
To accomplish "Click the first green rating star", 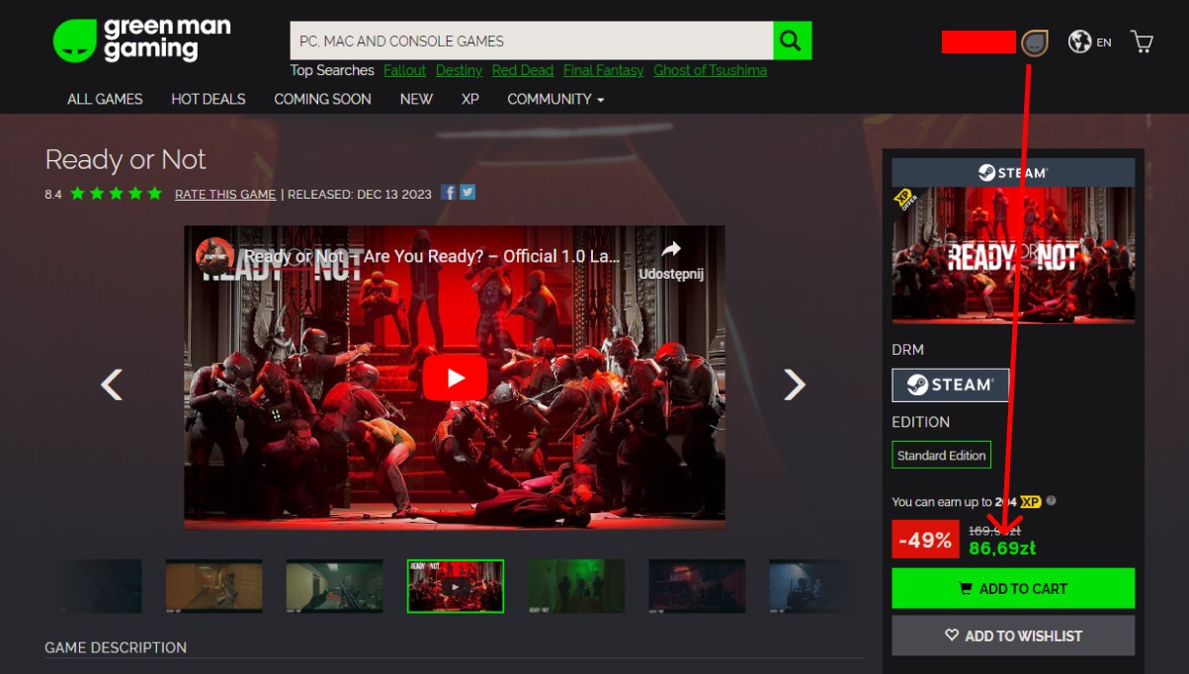I will point(78,193).
